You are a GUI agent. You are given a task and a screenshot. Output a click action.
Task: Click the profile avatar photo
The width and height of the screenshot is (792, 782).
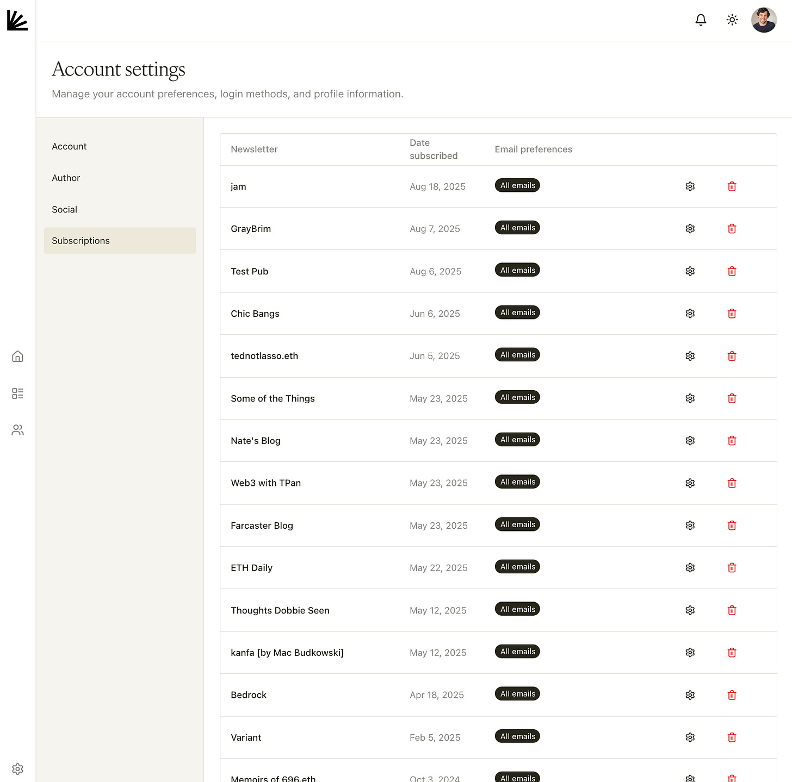click(764, 20)
